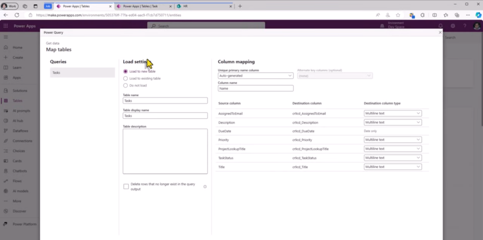The image size is (483, 240).
Task: Select the Load to existing table radio button
Action: 125,79
